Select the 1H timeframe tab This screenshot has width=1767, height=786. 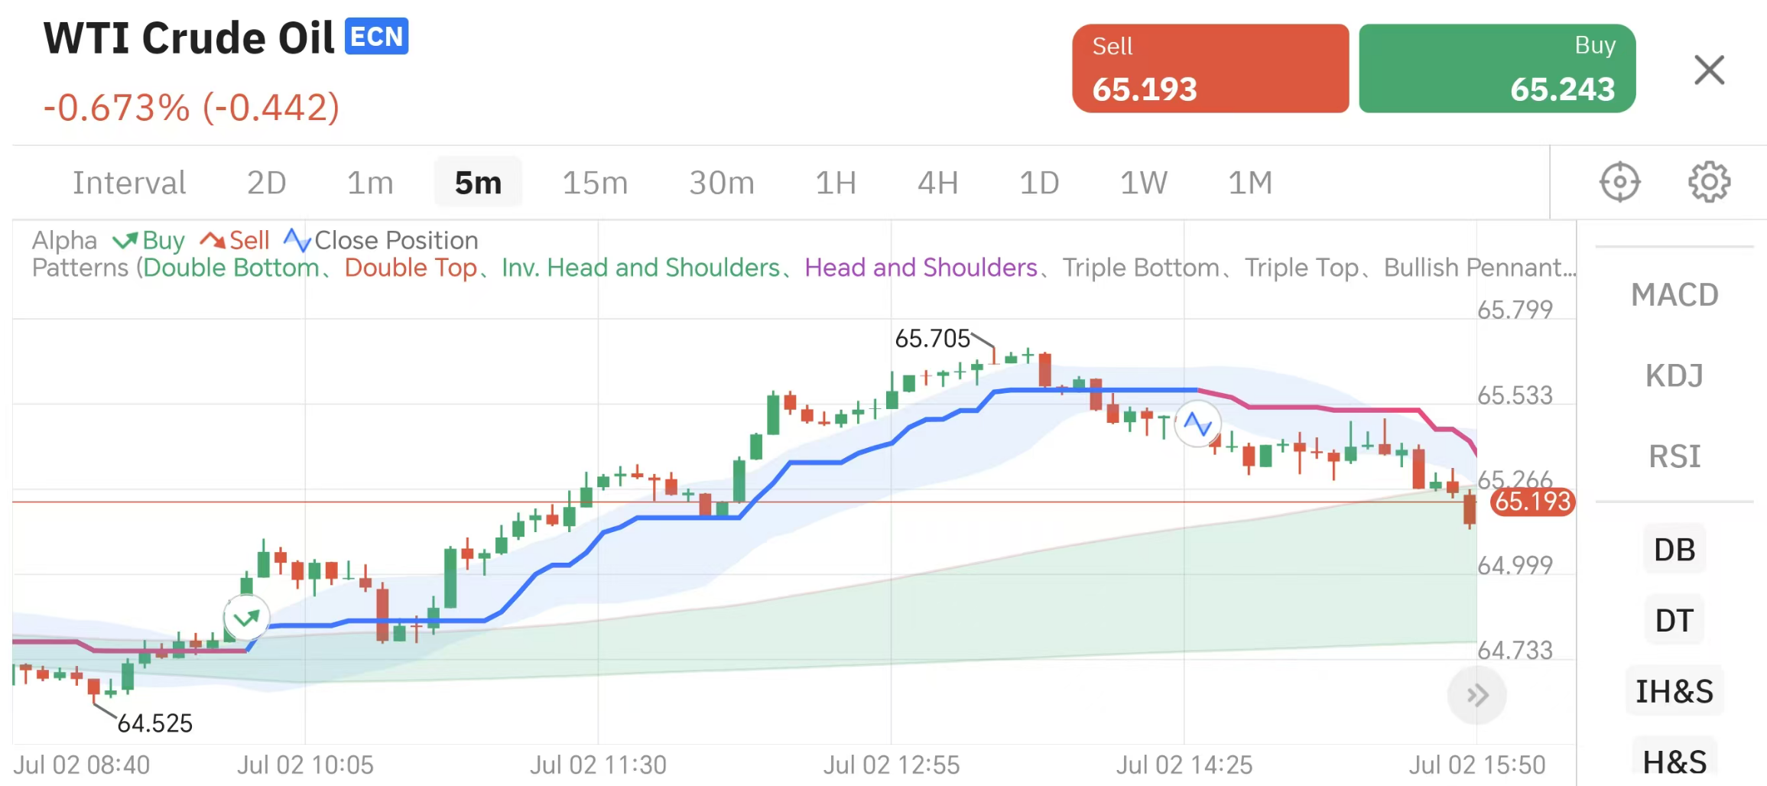point(835,183)
